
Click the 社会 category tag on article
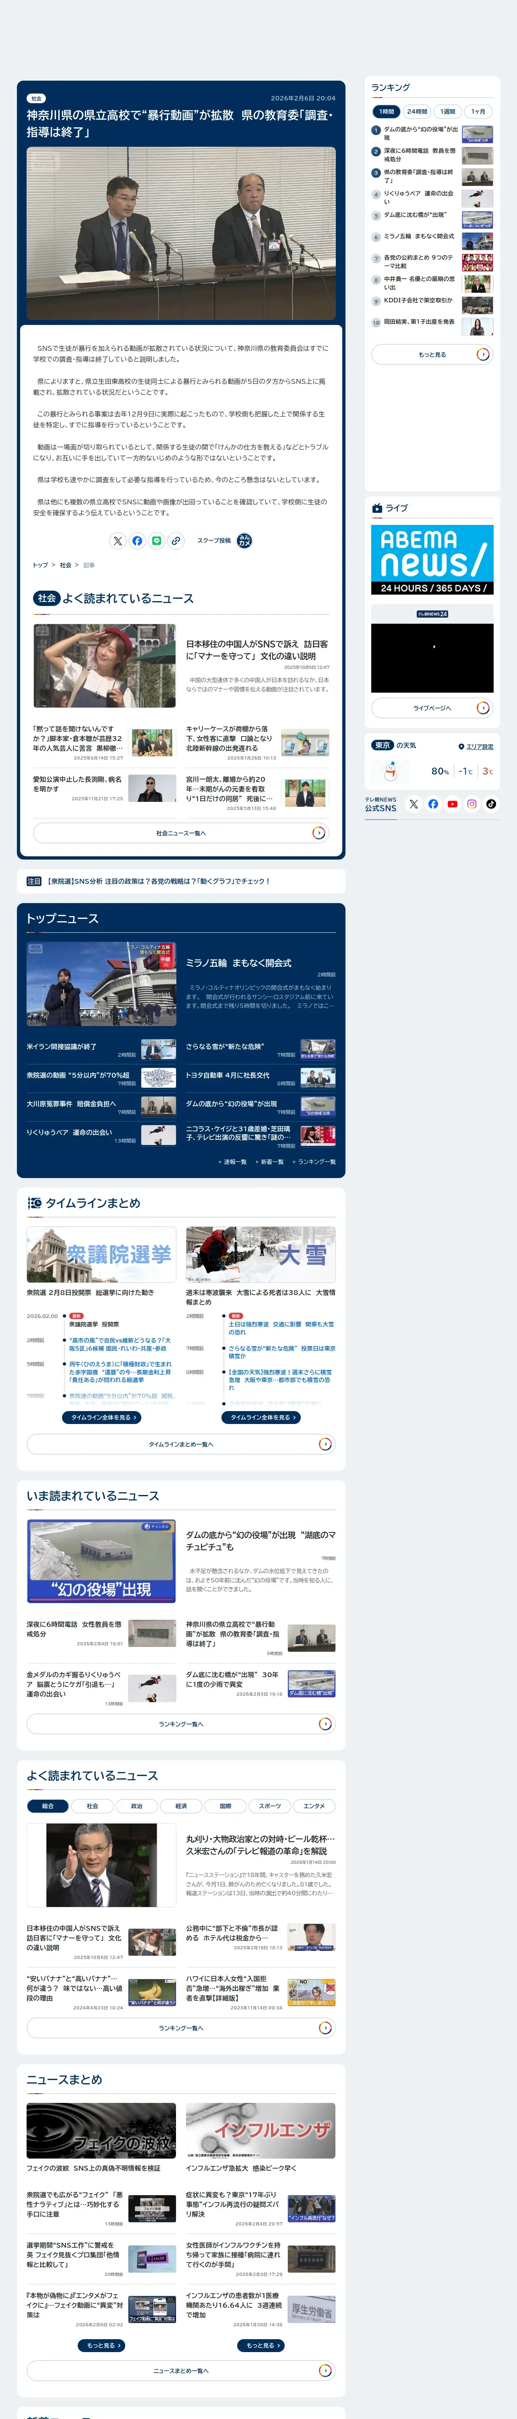coord(37,99)
